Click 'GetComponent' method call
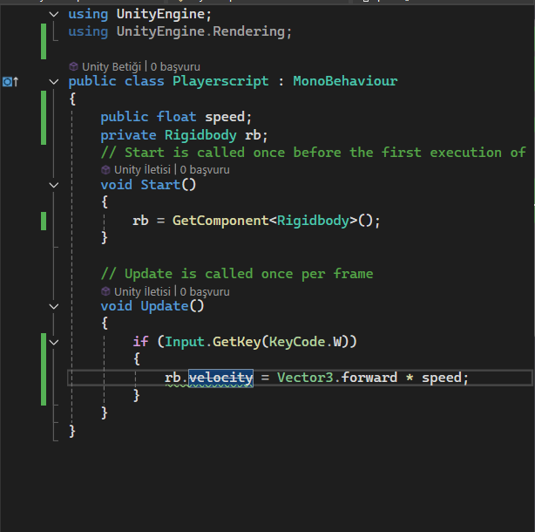The image size is (535, 532). pos(220,221)
